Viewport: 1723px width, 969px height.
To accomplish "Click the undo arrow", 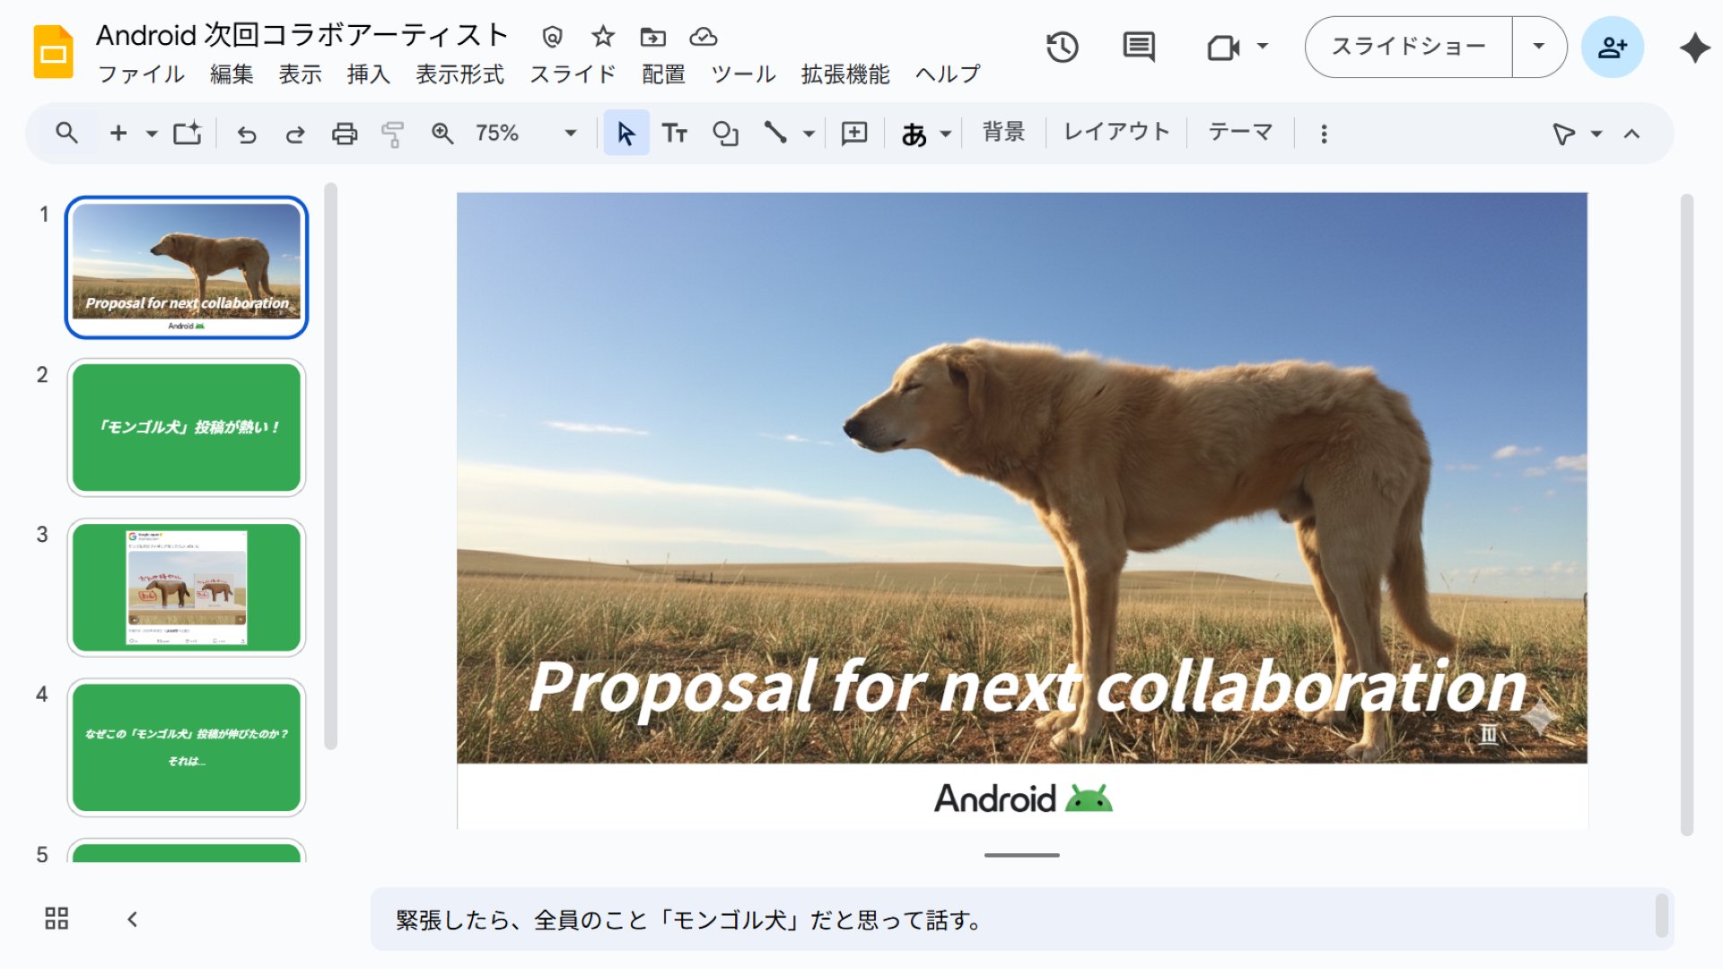I will [247, 134].
